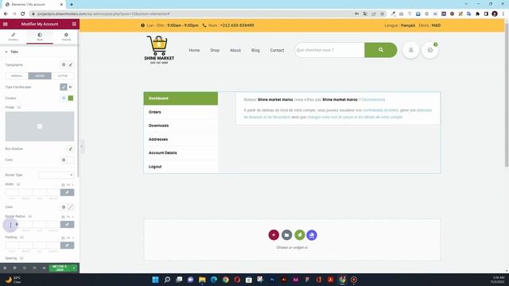509x286 pixels.
Task: Click the Mettre à jour button
Action: [60, 269]
